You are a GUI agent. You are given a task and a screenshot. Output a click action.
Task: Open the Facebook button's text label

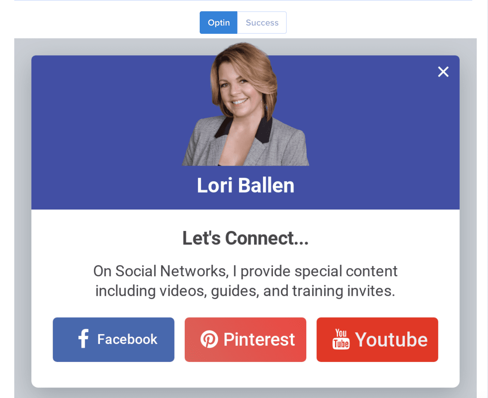coord(127,339)
